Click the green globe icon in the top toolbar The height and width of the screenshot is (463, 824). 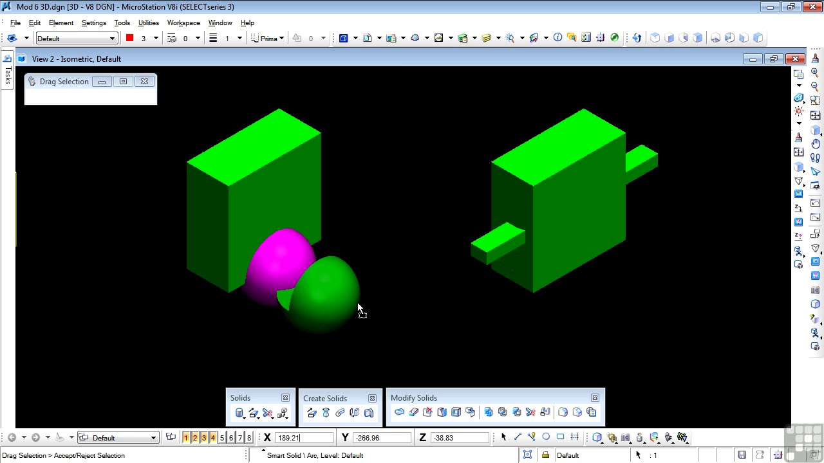click(614, 38)
